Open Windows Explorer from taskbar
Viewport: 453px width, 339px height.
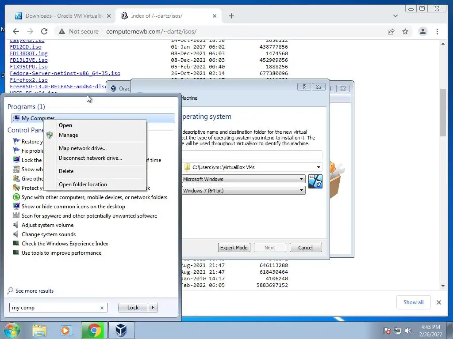point(39,330)
